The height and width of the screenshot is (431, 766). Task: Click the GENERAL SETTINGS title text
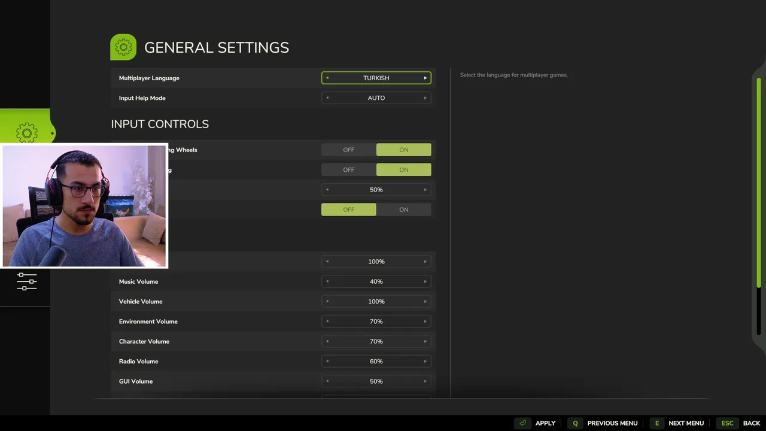point(217,48)
